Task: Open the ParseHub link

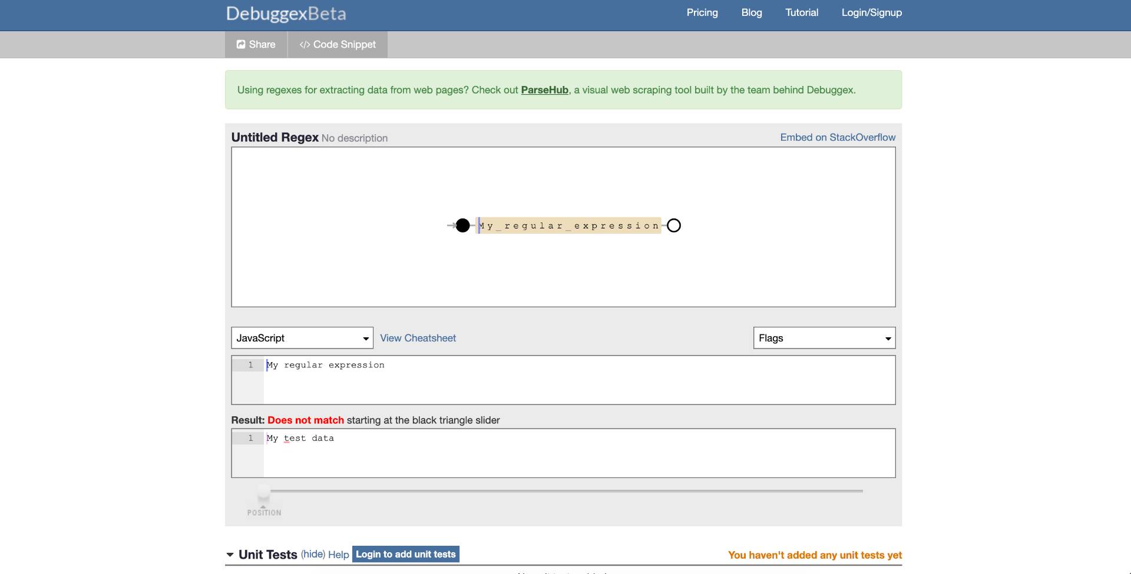Action: pos(544,90)
